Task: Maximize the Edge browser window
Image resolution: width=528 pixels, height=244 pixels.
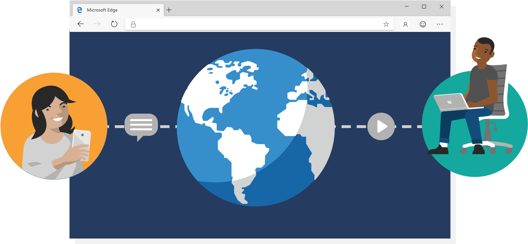Action: (424, 6)
